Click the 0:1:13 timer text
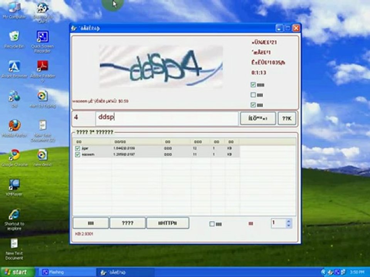 (x=259, y=73)
